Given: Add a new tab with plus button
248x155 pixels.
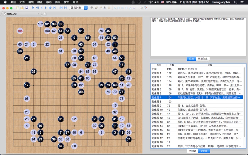Looking at the screenshot, I should pyautogui.click(x=44, y=14).
